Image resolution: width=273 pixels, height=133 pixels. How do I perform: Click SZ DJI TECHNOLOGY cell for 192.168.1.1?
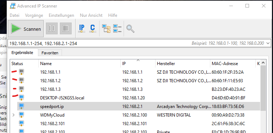(184, 72)
